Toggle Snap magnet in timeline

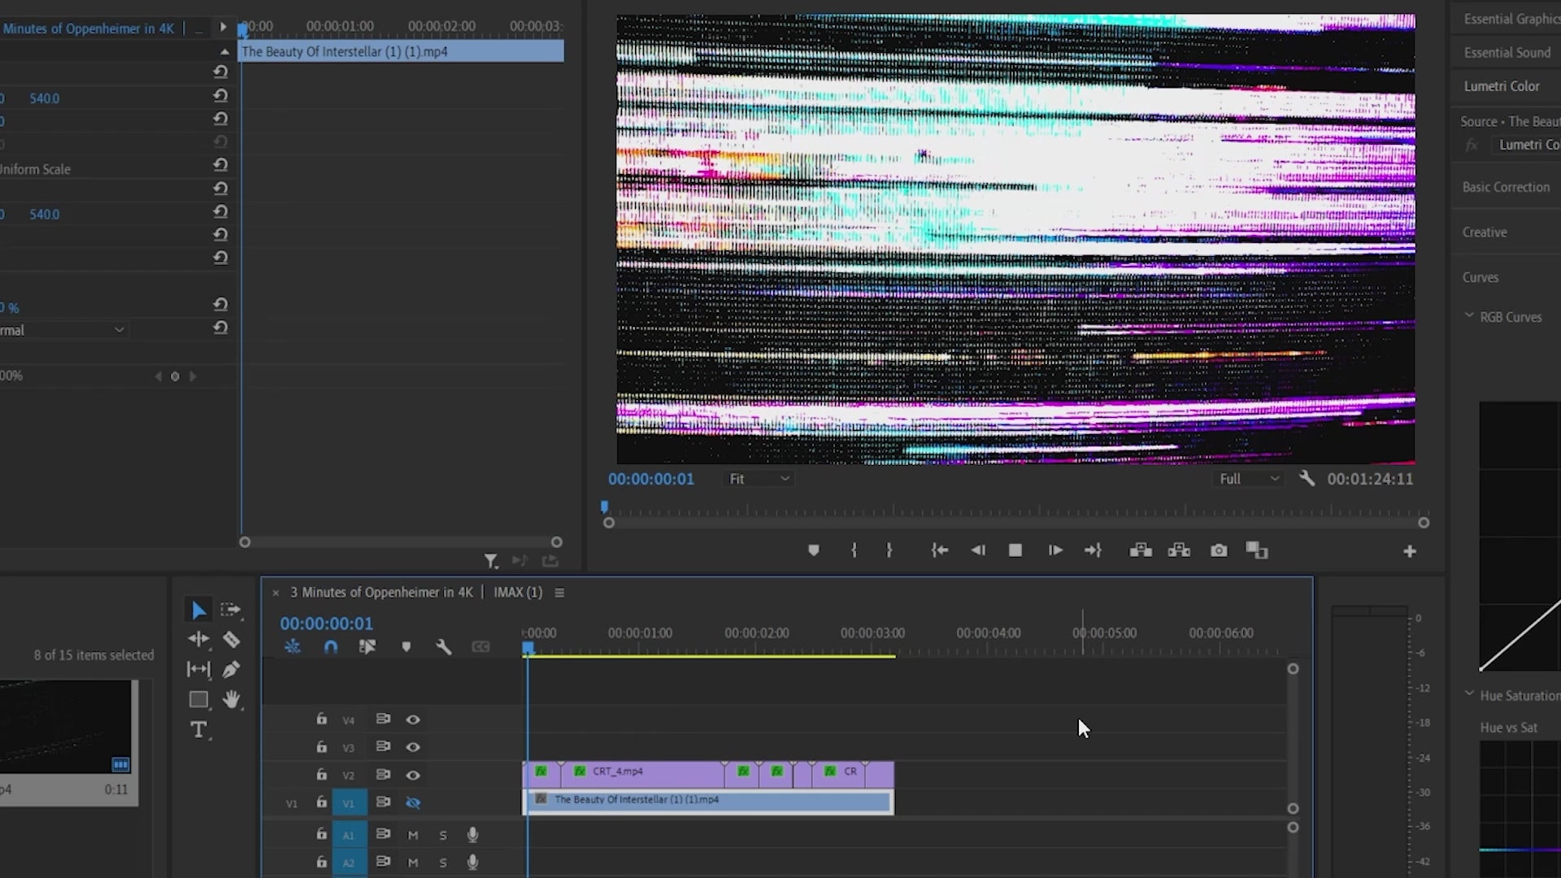pos(331,647)
